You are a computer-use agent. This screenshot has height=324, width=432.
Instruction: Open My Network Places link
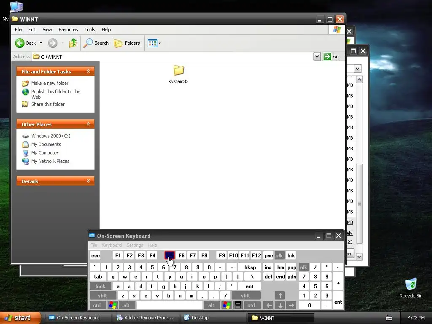coord(50,161)
